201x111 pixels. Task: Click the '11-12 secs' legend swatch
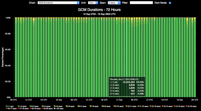click(138, 106)
